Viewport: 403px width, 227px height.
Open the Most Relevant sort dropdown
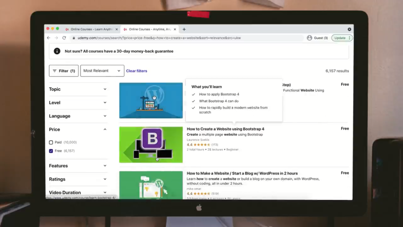(102, 71)
